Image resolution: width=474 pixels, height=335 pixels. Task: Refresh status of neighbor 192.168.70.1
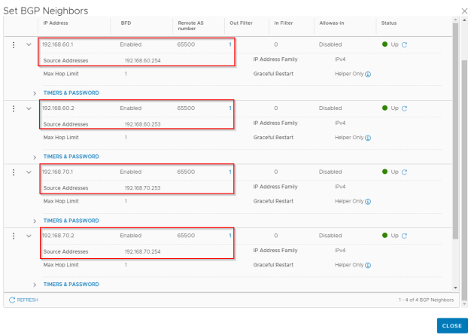[x=404, y=172]
